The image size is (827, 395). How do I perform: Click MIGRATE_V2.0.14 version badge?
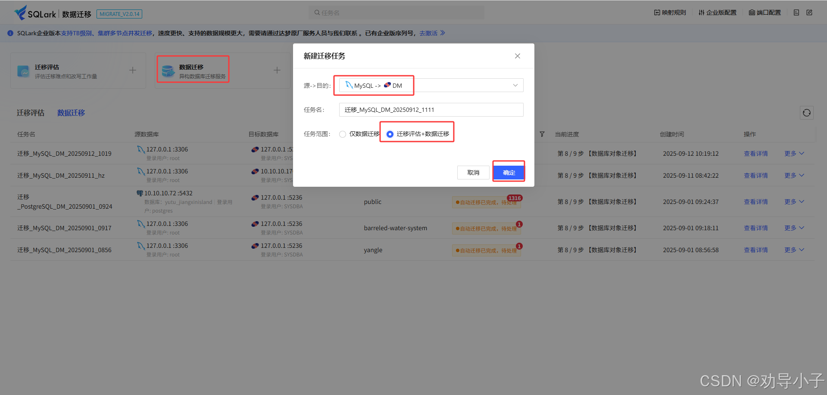click(119, 14)
